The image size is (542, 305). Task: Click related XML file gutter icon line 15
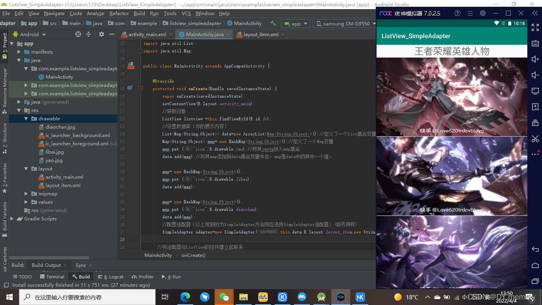[x=131, y=66]
